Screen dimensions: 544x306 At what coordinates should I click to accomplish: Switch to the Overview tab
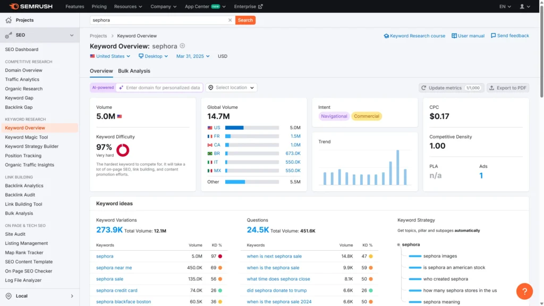click(101, 71)
